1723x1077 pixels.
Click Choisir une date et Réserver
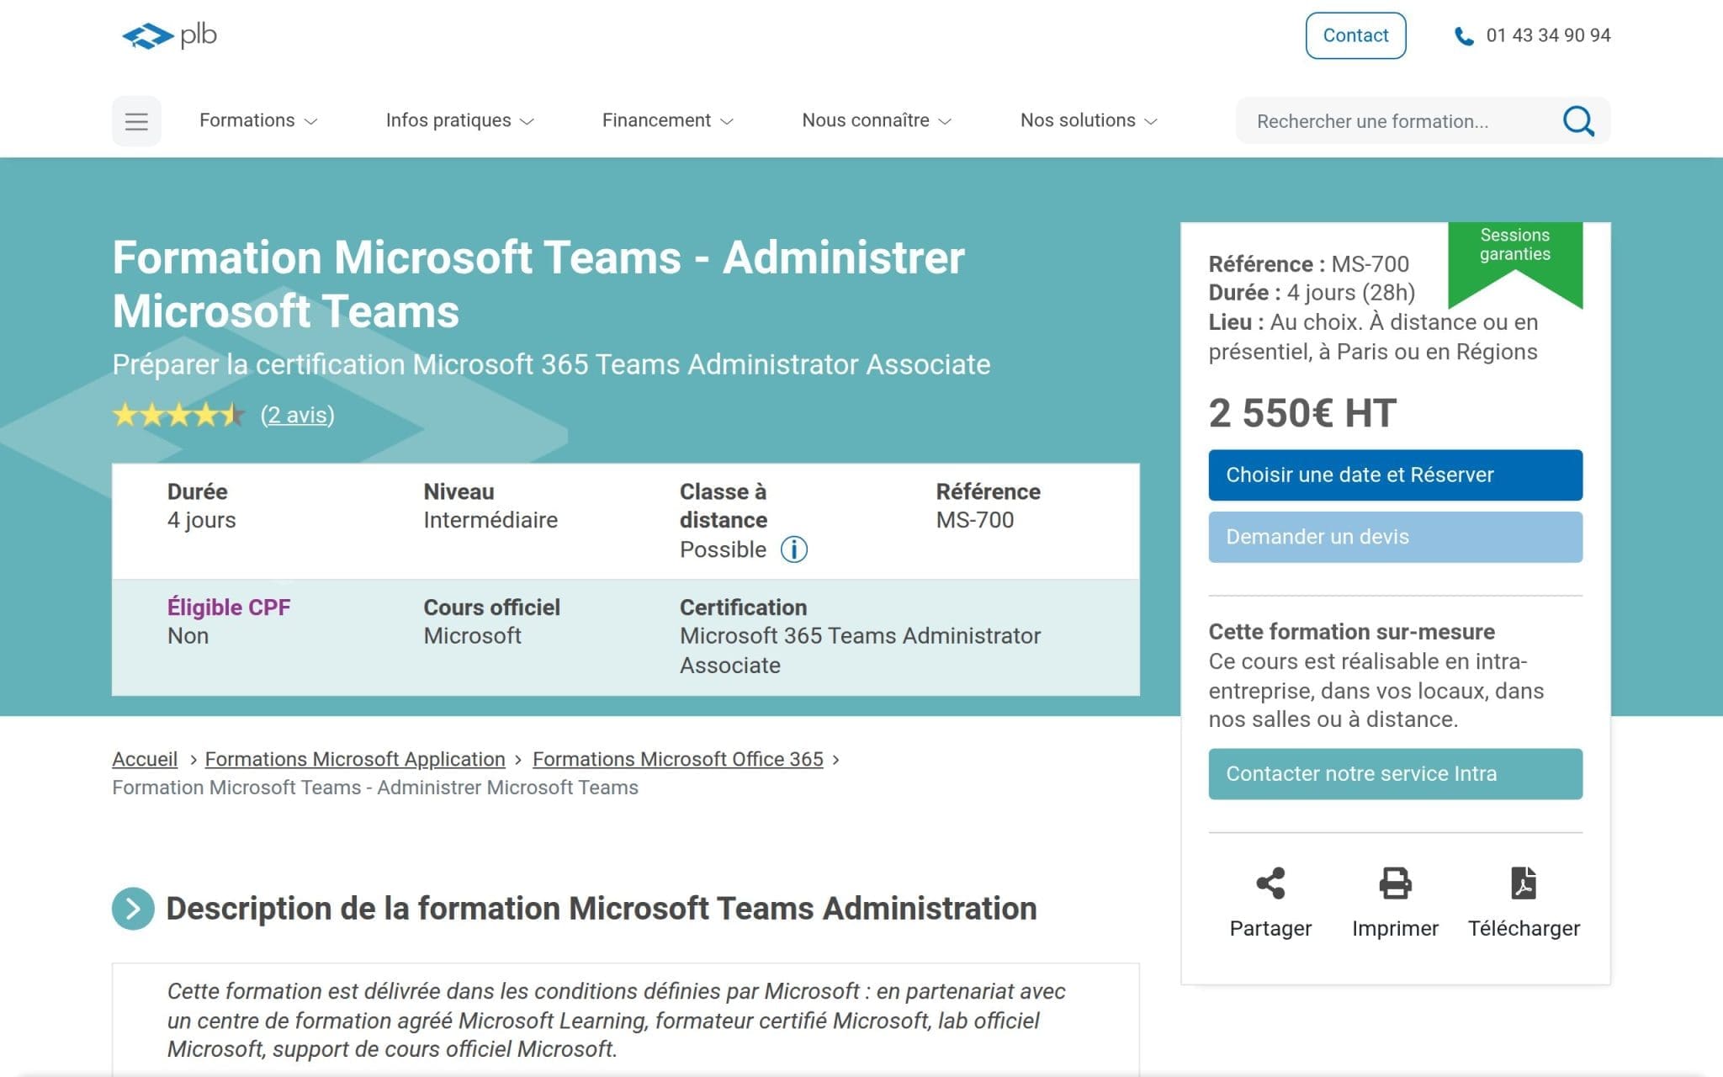1395,475
